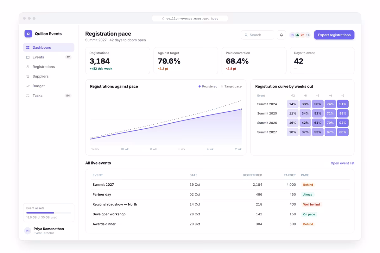The image size is (380, 253).
Task: Select the Awards dinner row
Action: point(220,224)
